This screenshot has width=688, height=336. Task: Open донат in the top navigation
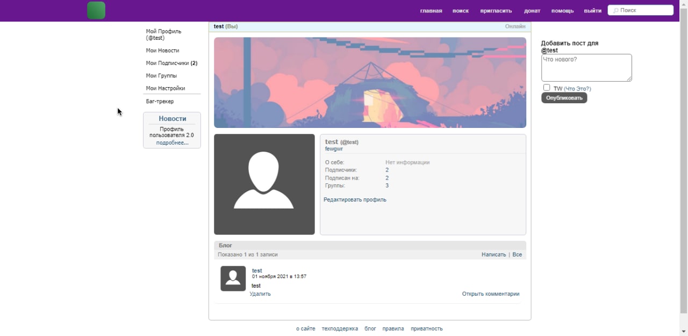coord(532,11)
